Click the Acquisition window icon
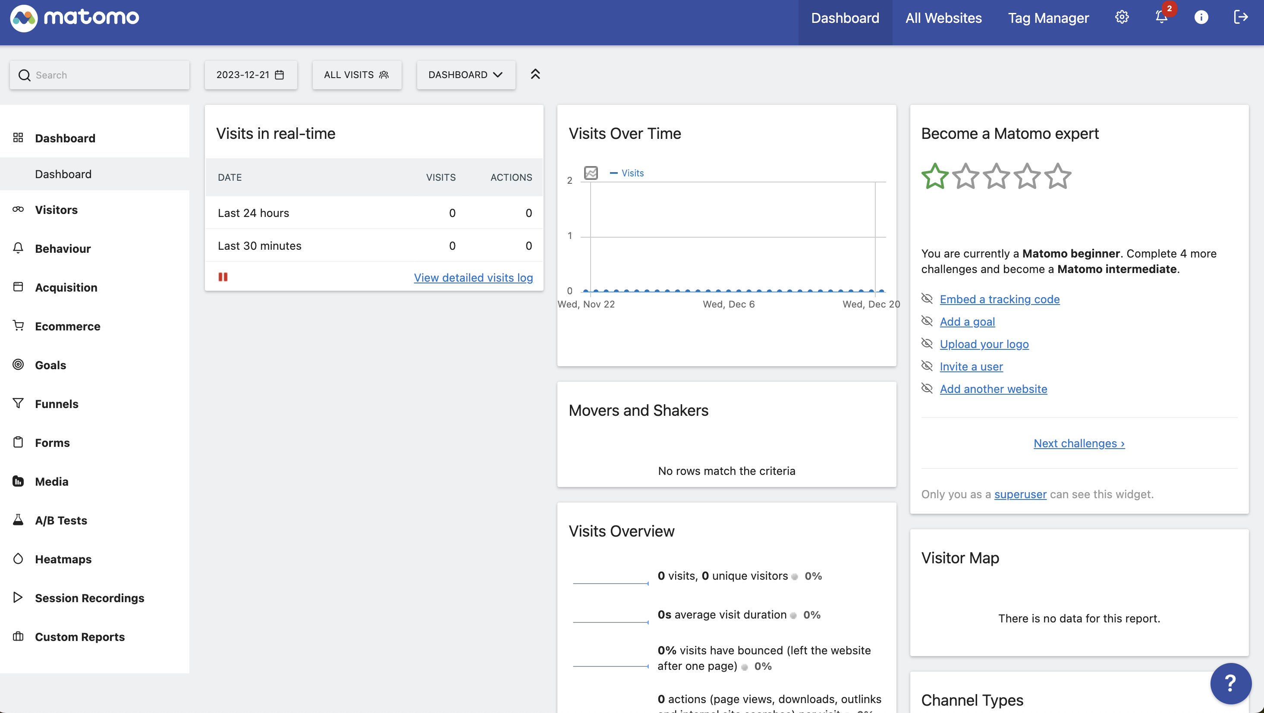This screenshot has width=1264, height=713. 18,287
